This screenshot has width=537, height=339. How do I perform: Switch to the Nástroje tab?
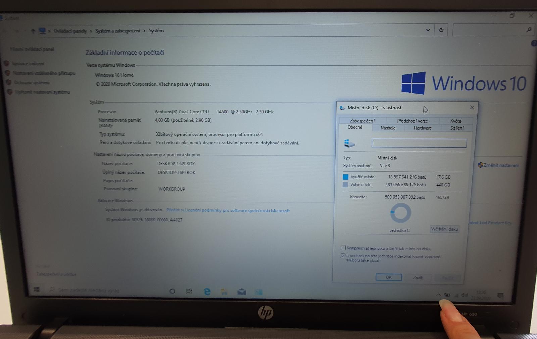click(388, 128)
